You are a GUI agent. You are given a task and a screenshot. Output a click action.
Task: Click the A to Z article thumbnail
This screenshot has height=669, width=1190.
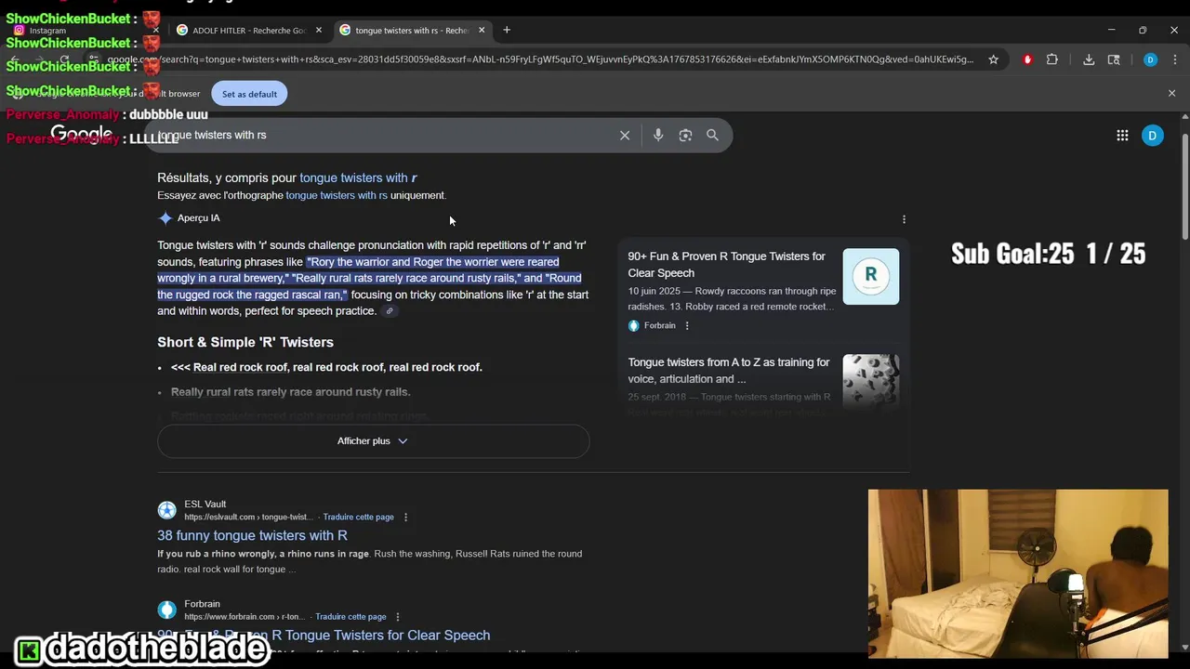point(871,381)
